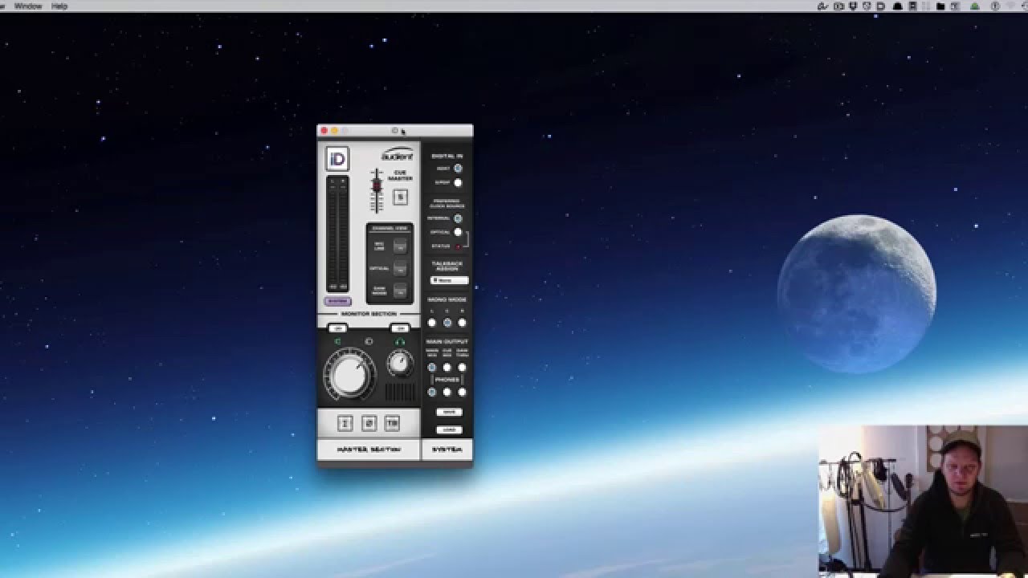Open the Window menu

pos(28,6)
